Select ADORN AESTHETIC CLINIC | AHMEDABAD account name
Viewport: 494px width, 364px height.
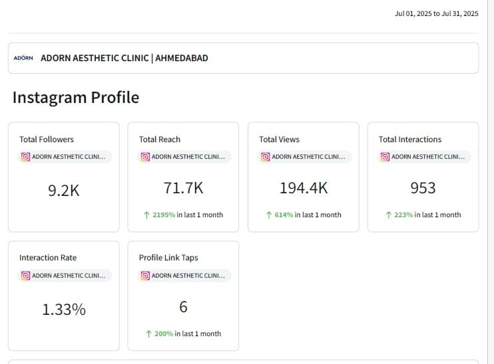[124, 58]
